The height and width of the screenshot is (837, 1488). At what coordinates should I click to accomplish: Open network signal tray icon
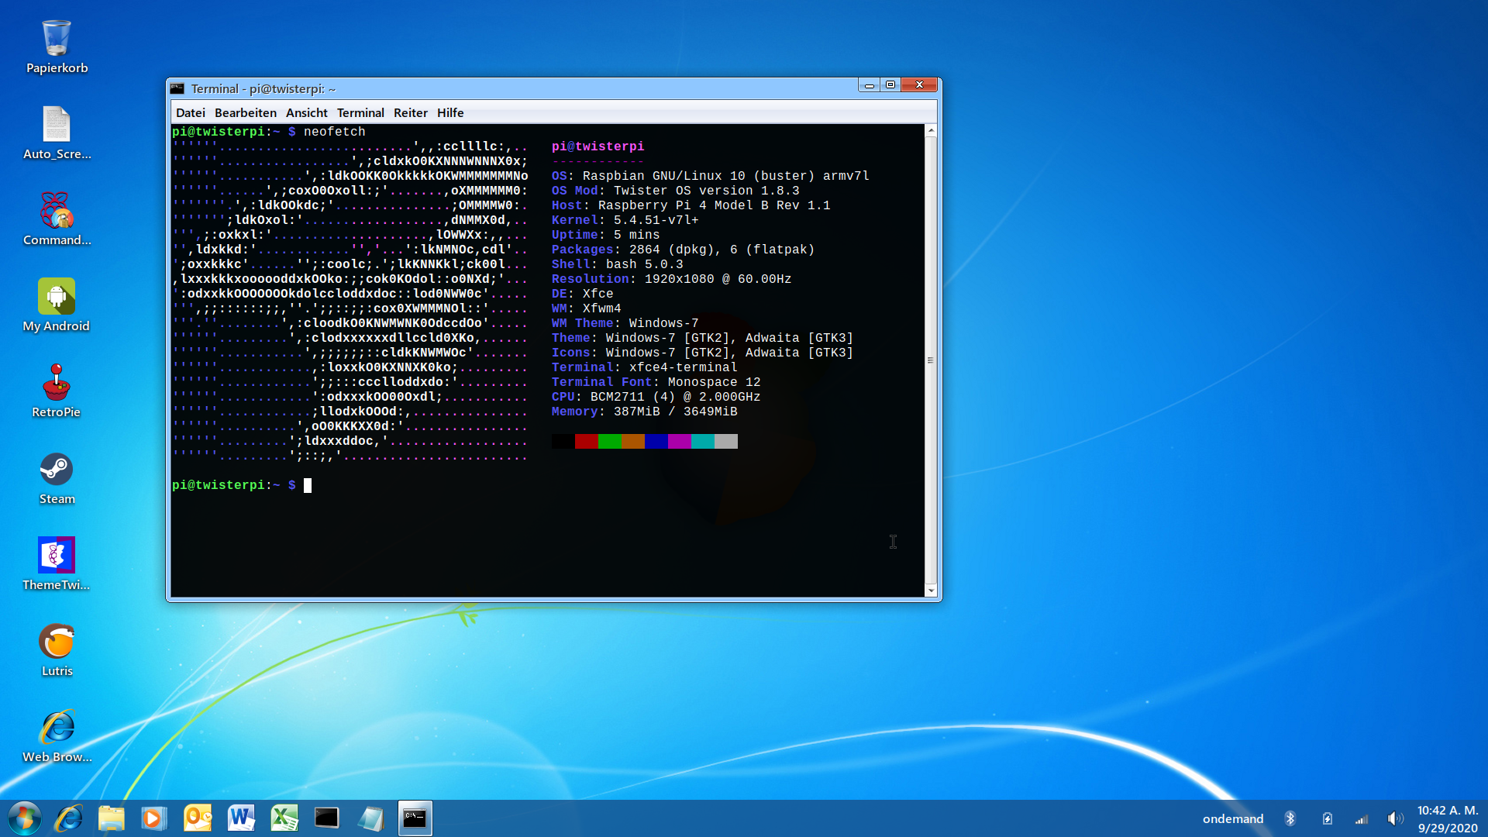tap(1362, 819)
